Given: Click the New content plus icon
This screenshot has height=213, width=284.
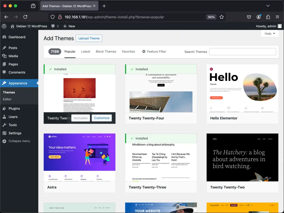Looking at the screenshot, I should click(64, 26).
